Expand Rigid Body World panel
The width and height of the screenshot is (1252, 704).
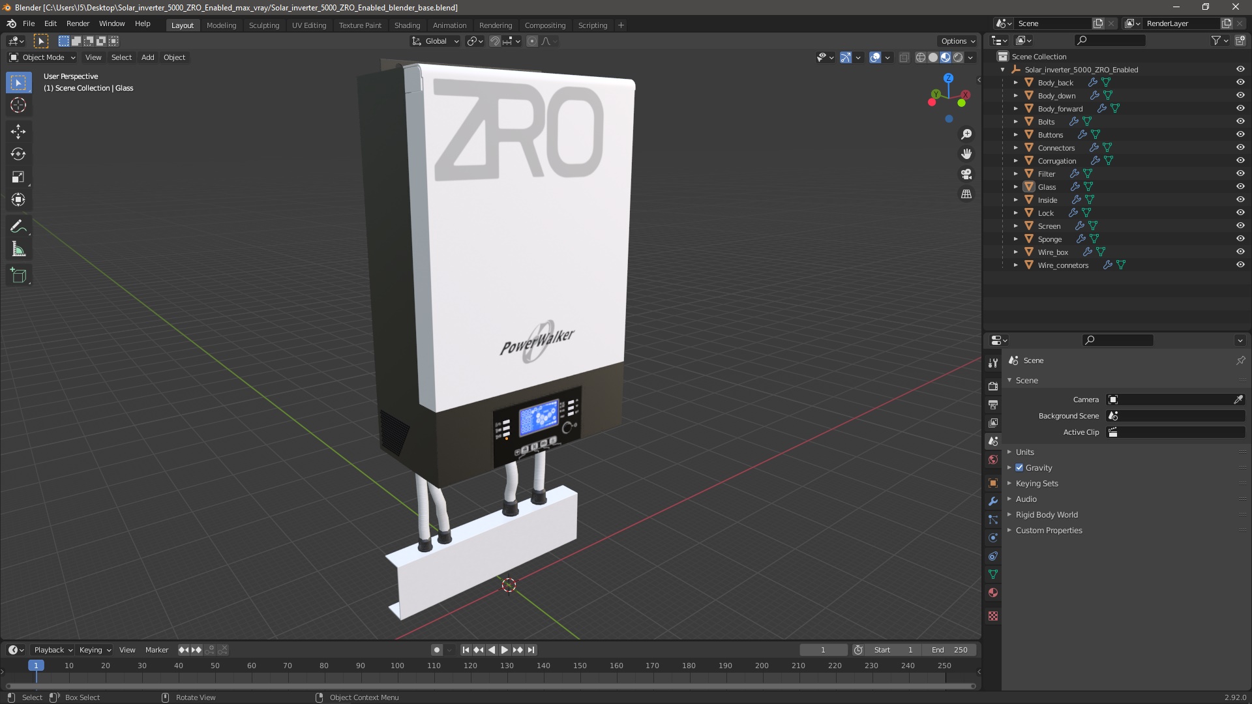pos(1047,514)
